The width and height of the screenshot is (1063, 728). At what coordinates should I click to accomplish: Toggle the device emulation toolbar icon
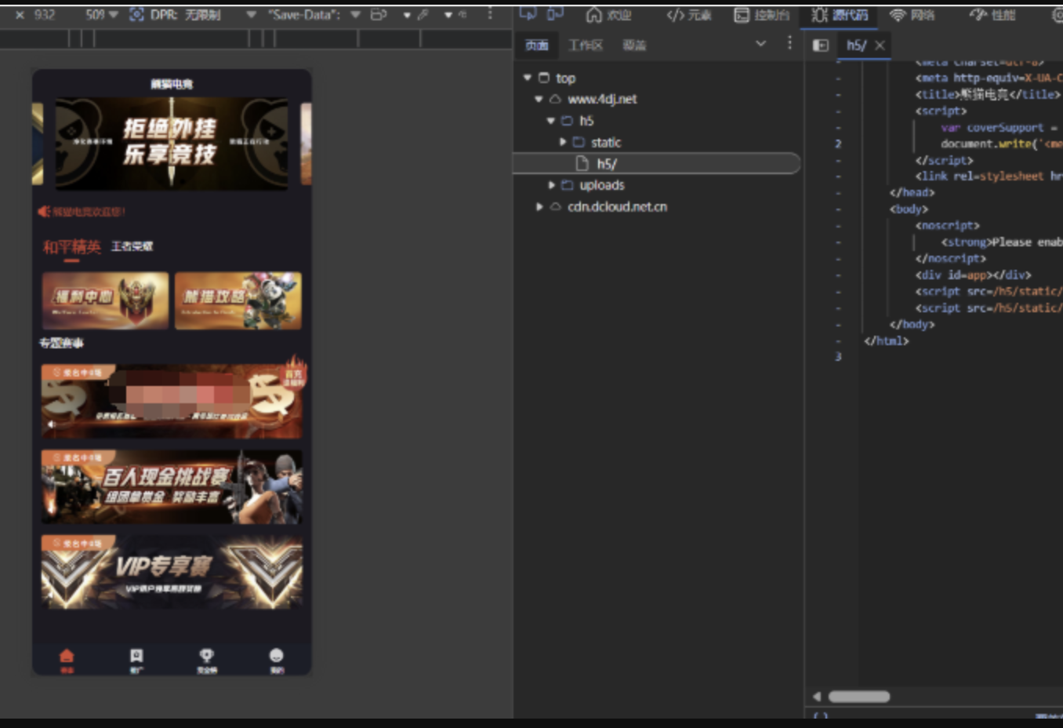tap(555, 13)
